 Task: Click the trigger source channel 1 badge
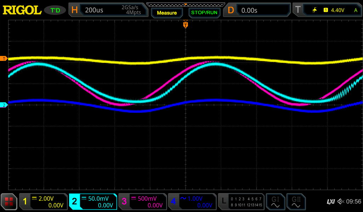point(325,10)
